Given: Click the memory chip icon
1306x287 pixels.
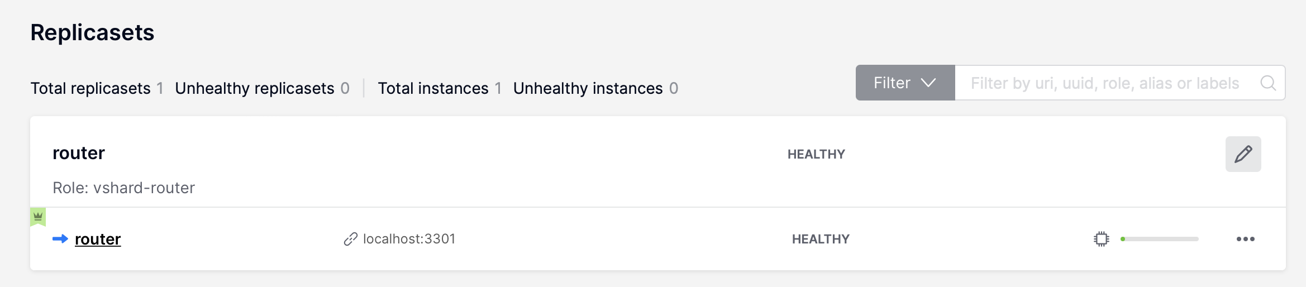Looking at the screenshot, I should tap(1102, 239).
